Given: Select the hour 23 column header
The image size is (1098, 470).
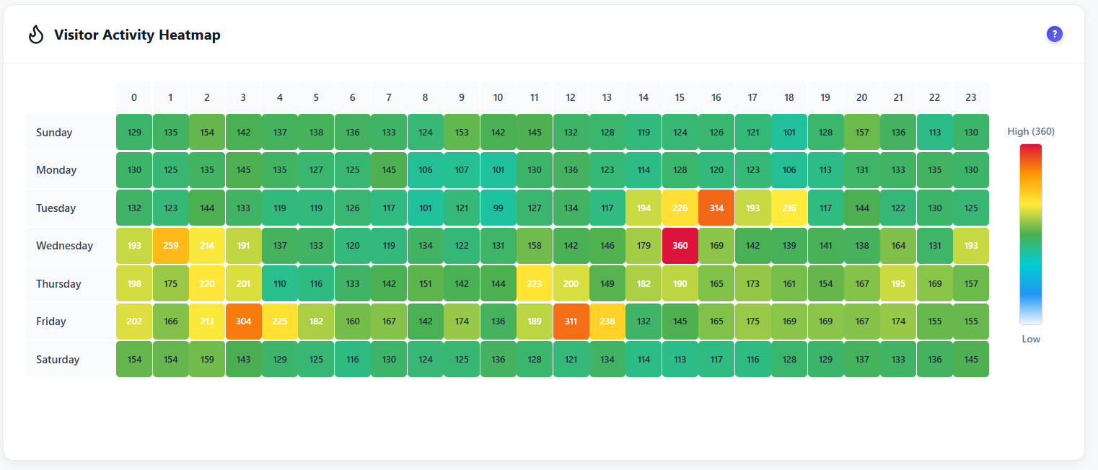Looking at the screenshot, I should 971,97.
